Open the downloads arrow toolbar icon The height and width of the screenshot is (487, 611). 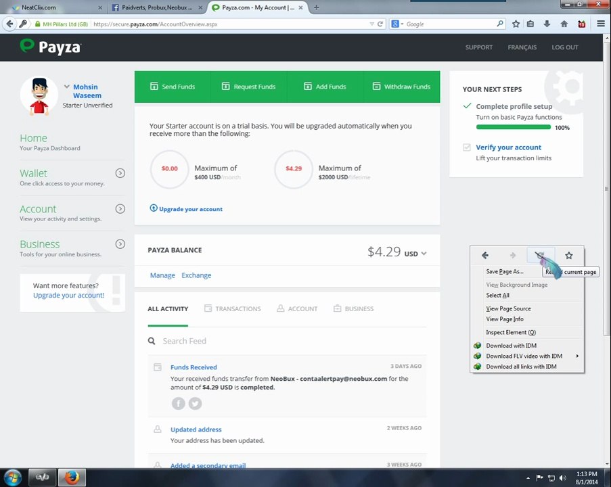(547, 24)
